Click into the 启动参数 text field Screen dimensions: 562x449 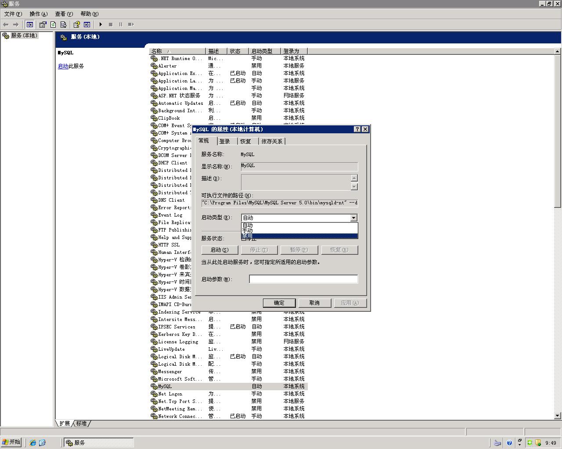[303, 279]
